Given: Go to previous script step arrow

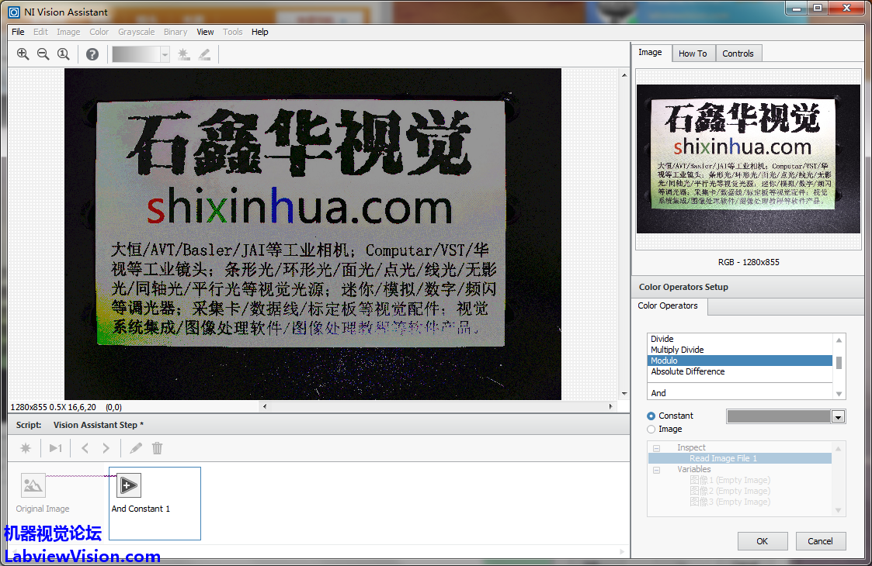Looking at the screenshot, I should coord(85,447).
